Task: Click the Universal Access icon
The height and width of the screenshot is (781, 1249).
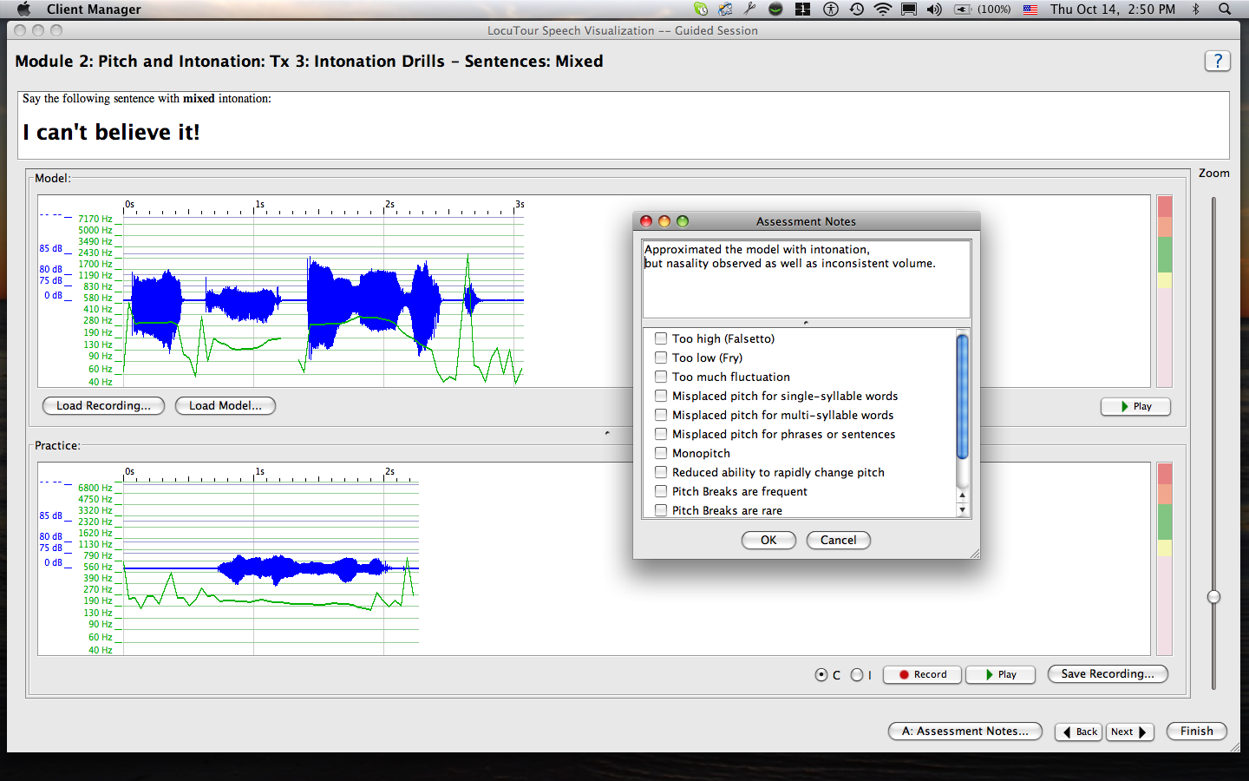Action: click(x=831, y=9)
